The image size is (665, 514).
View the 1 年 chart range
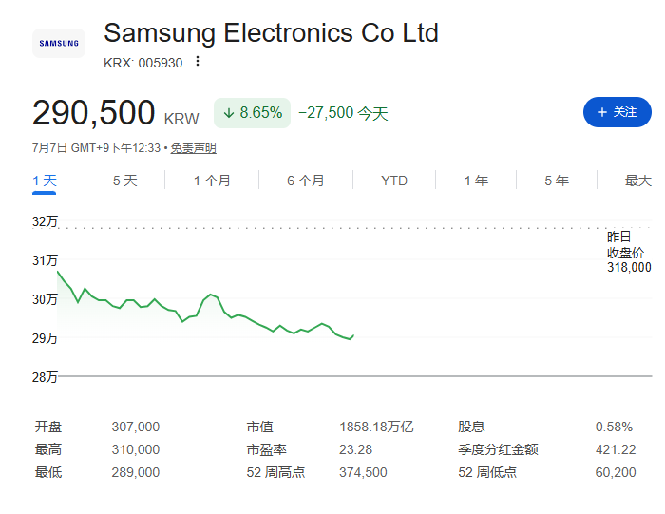pos(476,181)
